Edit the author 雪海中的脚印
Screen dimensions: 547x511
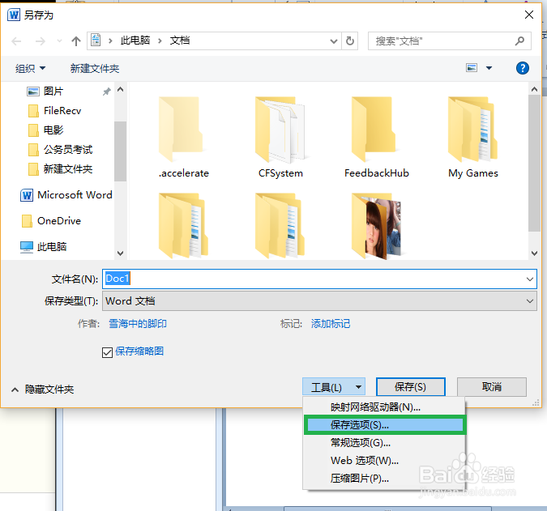[138, 323]
